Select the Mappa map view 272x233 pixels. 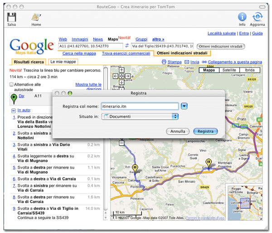209,70
